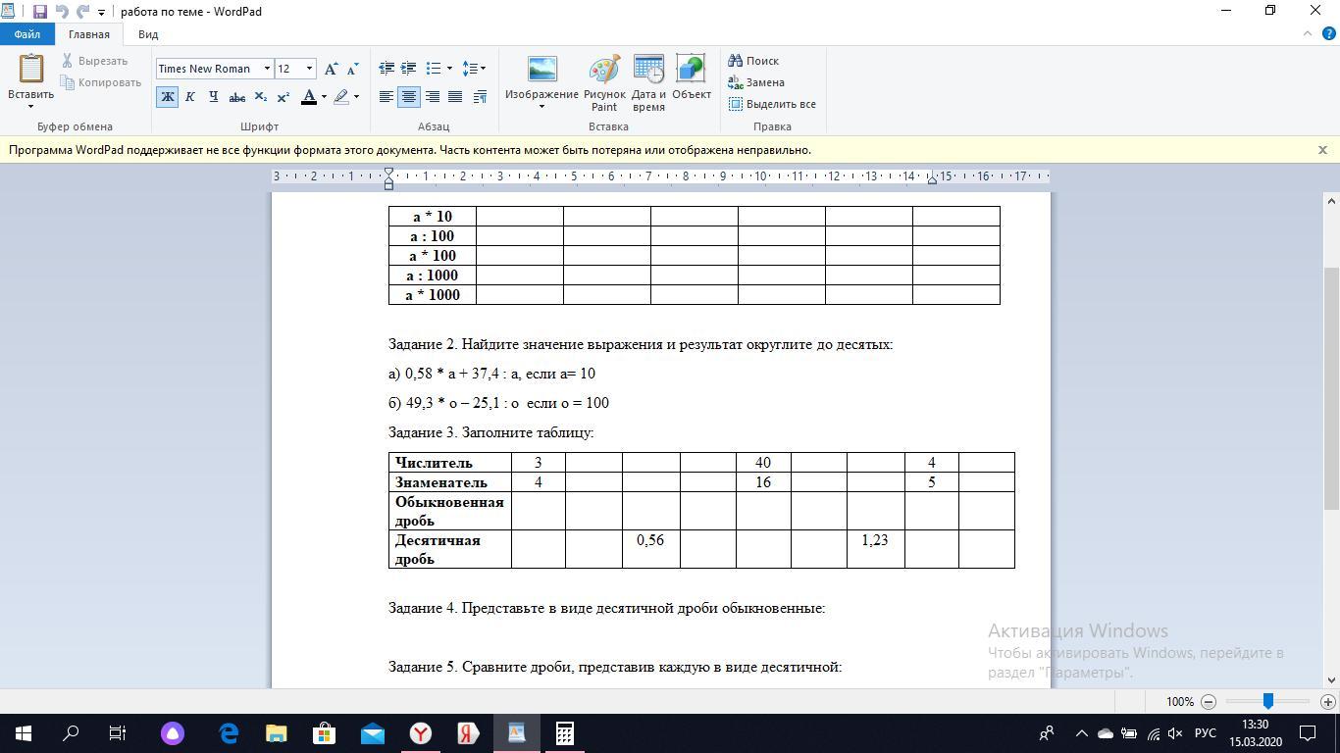Image resolution: width=1340 pixels, height=753 pixels.
Task: Apply subscript formatting
Action: coord(260,97)
